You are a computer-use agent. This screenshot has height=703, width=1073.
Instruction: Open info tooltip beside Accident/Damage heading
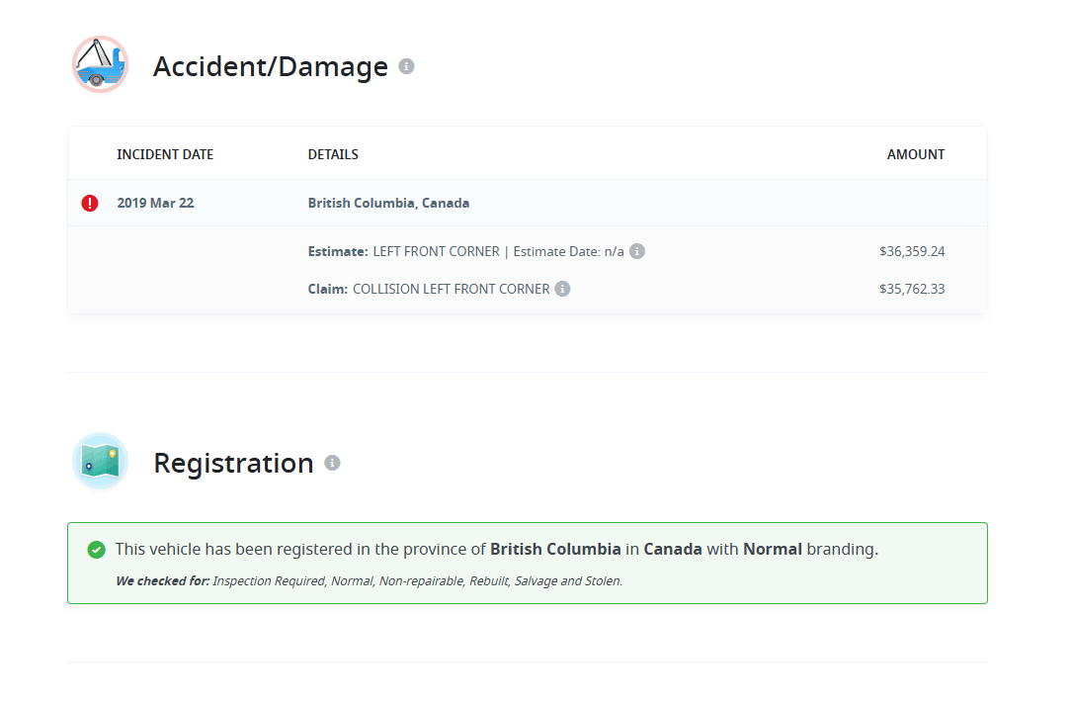coord(406,66)
